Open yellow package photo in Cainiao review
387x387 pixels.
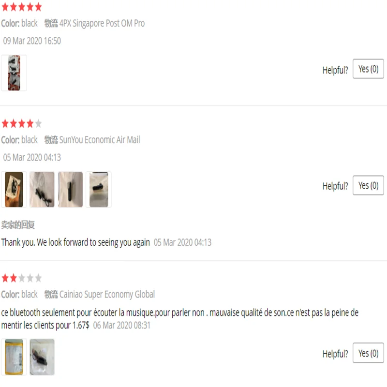(14, 357)
